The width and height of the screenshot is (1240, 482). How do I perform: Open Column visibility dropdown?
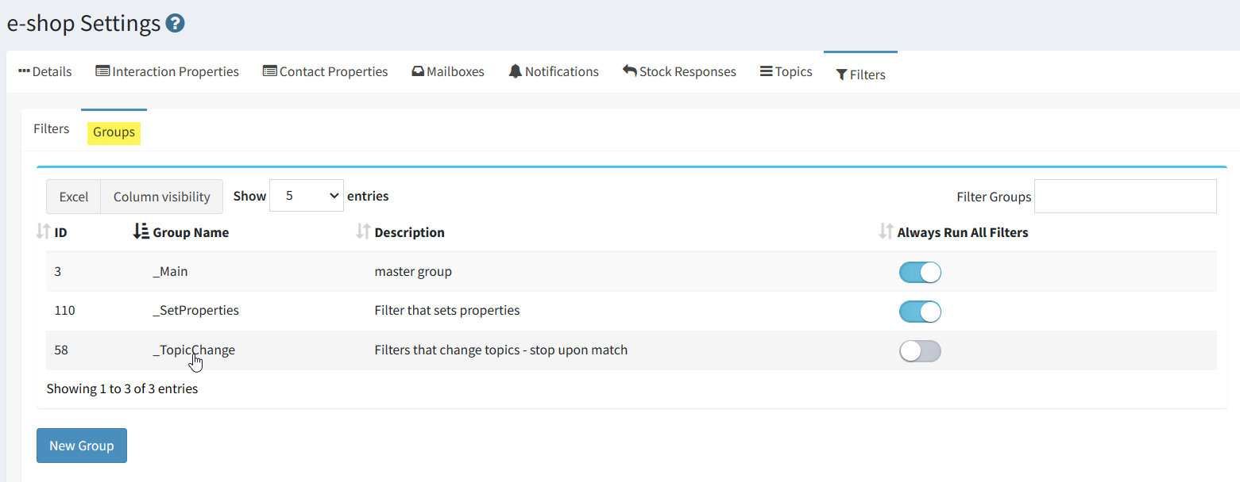(x=161, y=197)
